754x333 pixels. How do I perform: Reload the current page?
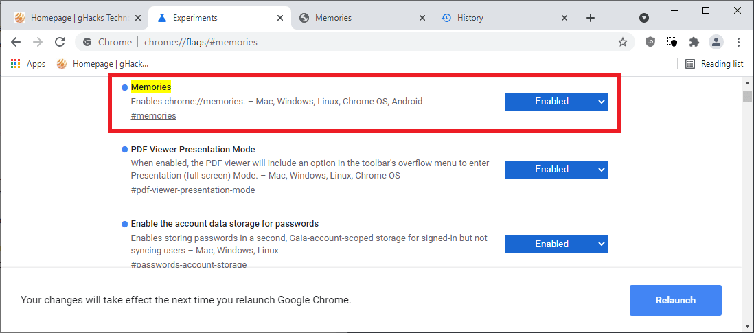pyautogui.click(x=60, y=43)
